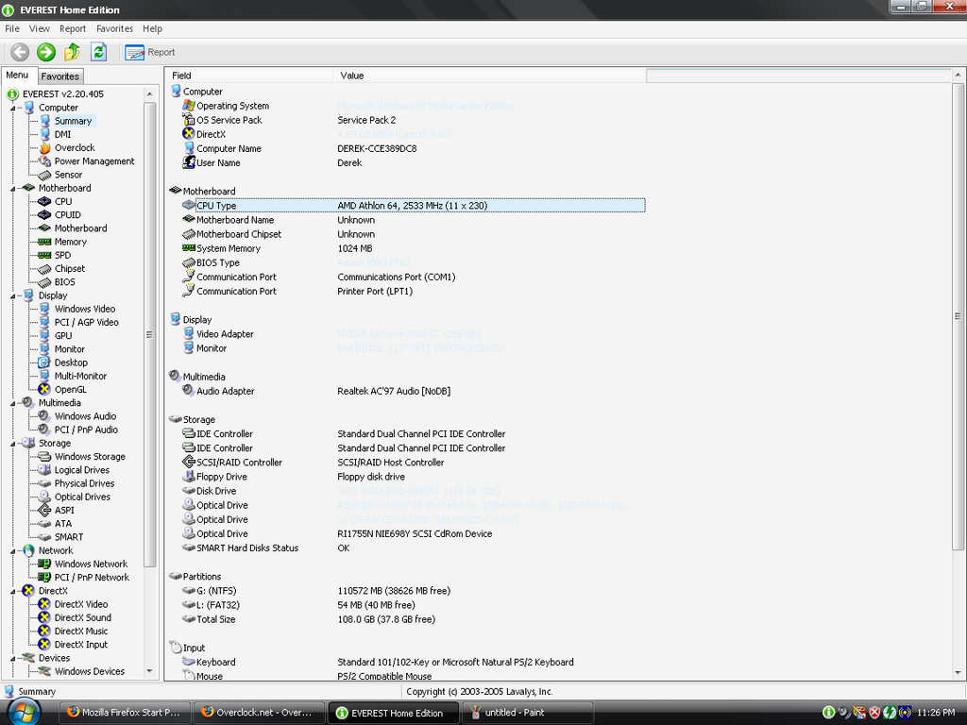Click the Desktop icon in the tree

[44, 363]
